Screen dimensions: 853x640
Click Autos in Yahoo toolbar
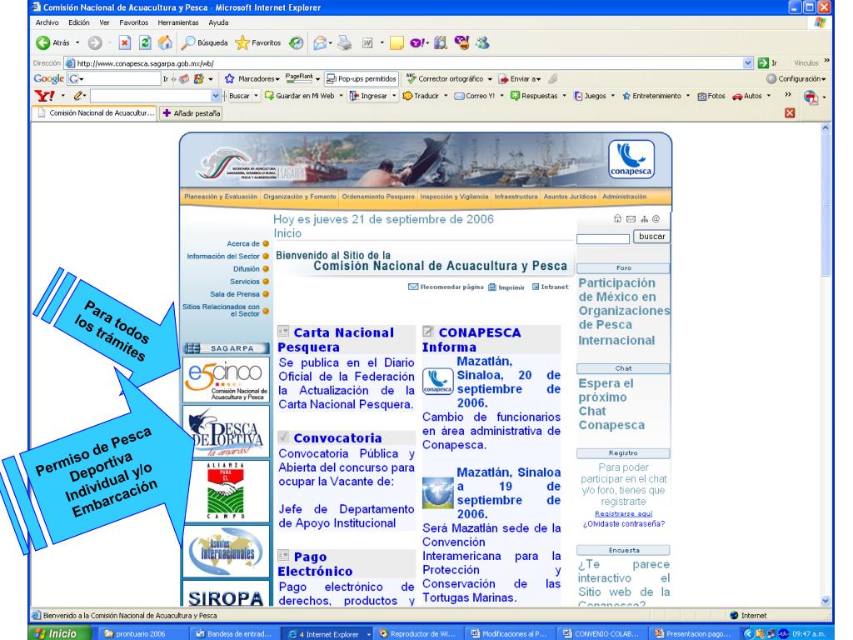(747, 96)
